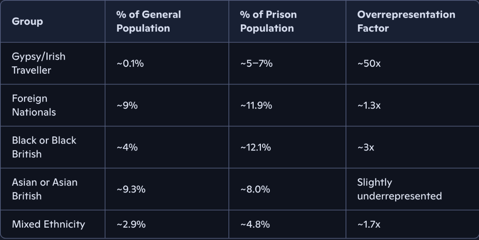Viewport: 479px width, 240px height.
Task: Click the "% of General Population" header
Action: point(148,22)
